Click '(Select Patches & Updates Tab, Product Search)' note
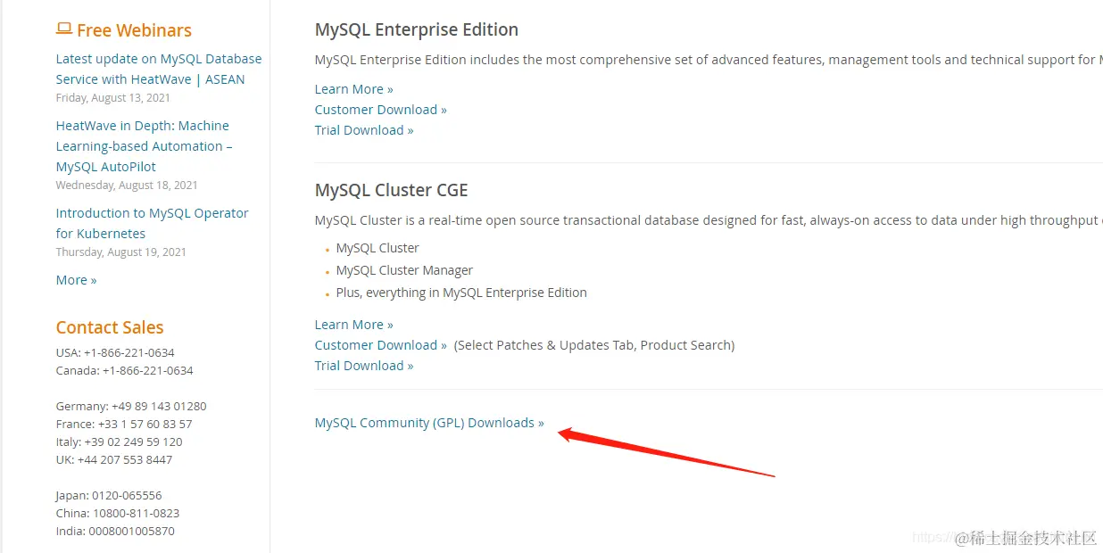This screenshot has height=553, width=1103. (594, 345)
